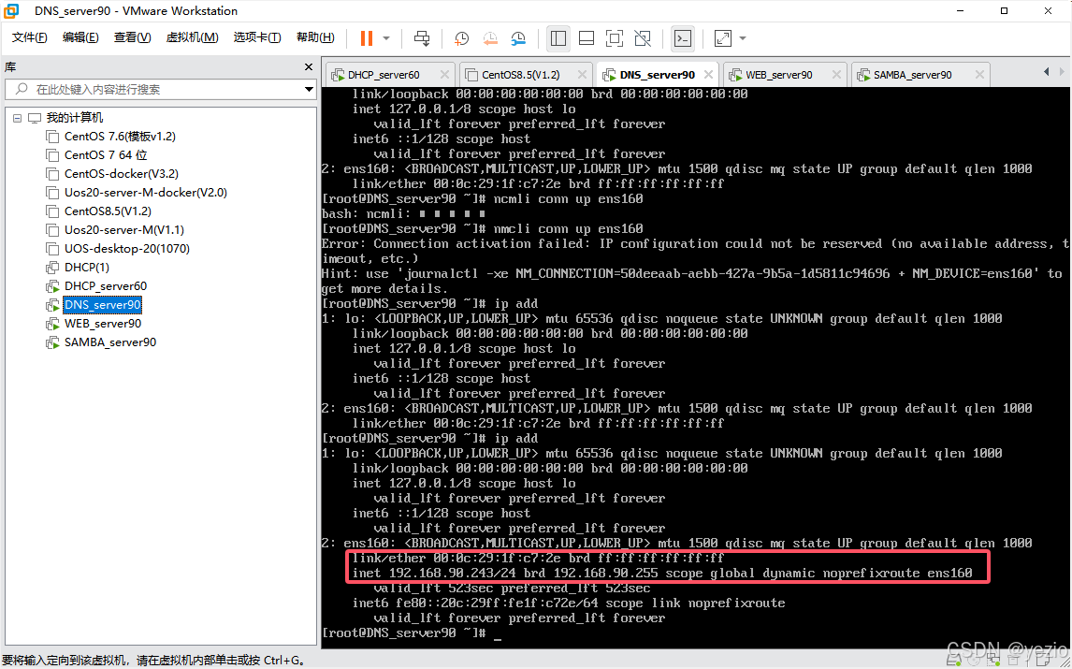Open the power options dropdown beside Pause
Image resolution: width=1072 pixels, height=669 pixels.
coord(386,38)
